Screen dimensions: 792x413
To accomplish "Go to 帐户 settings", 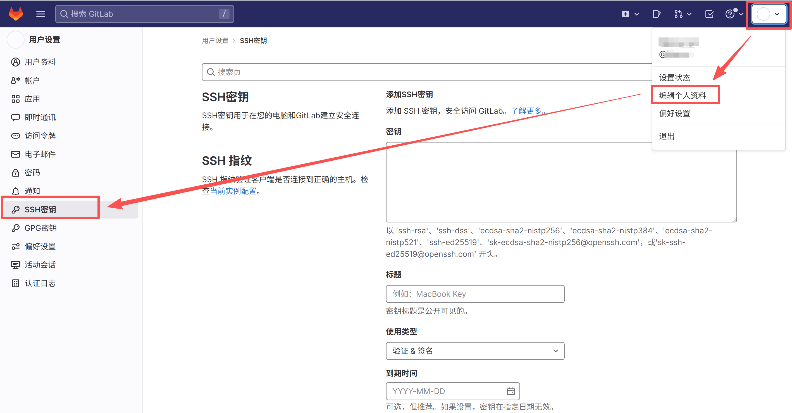I will pyautogui.click(x=71, y=80).
